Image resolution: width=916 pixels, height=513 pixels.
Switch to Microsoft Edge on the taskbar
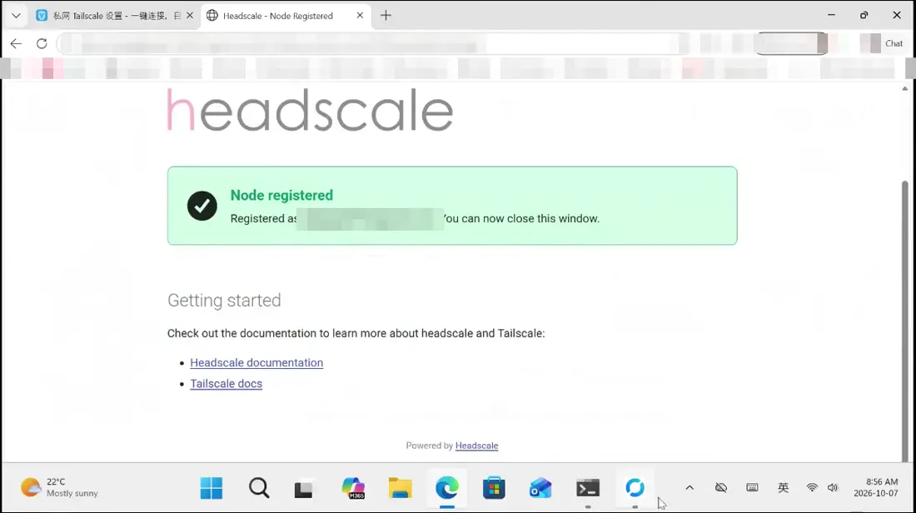447,488
